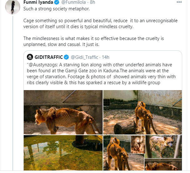190x173 pixels.
Task: Open Funmi Iyanda display name link
Action: [38, 3]
